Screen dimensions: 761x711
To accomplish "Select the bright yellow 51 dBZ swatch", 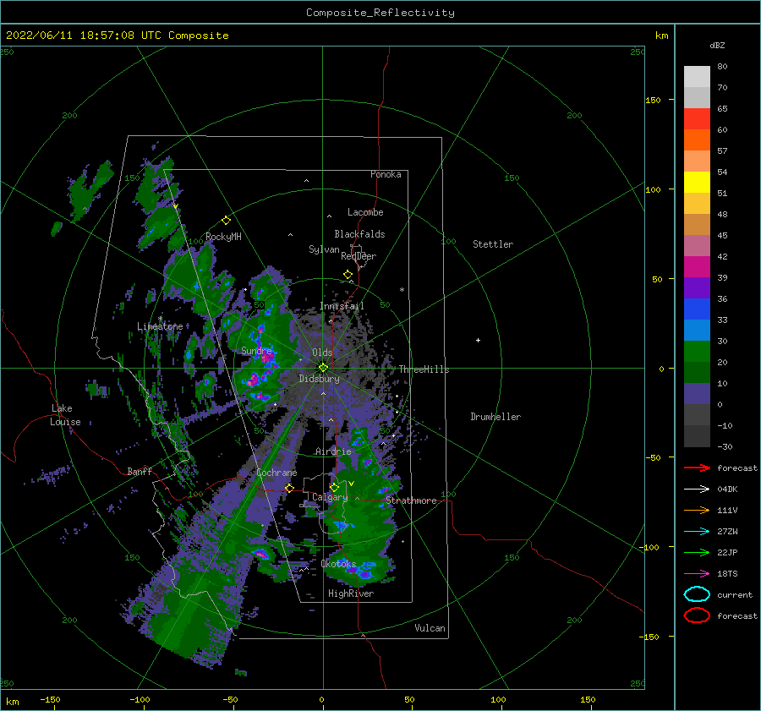I will pyautogui.click(x=697, y=182).
